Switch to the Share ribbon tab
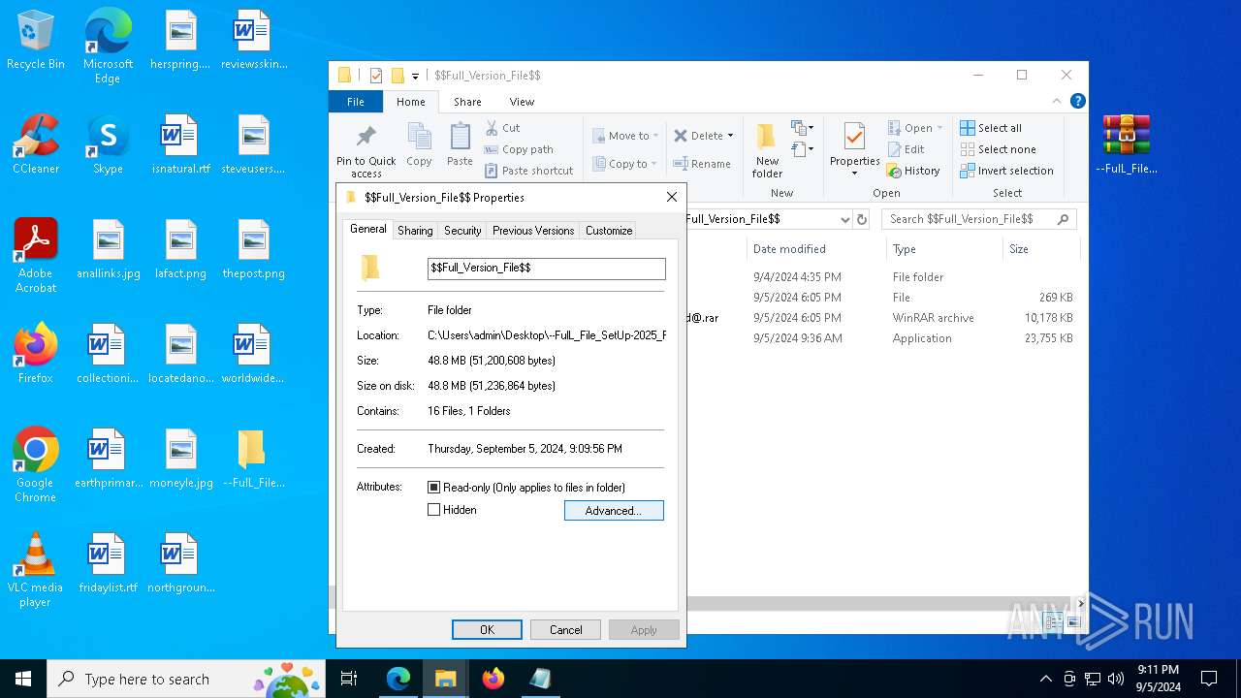 [x=467, y=102]
